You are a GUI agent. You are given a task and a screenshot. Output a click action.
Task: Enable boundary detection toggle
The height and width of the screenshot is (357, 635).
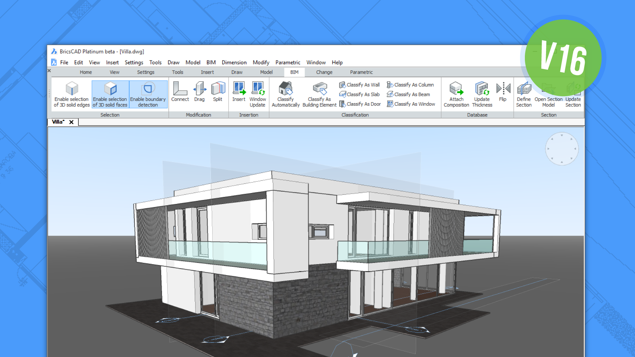pos(148,93)
